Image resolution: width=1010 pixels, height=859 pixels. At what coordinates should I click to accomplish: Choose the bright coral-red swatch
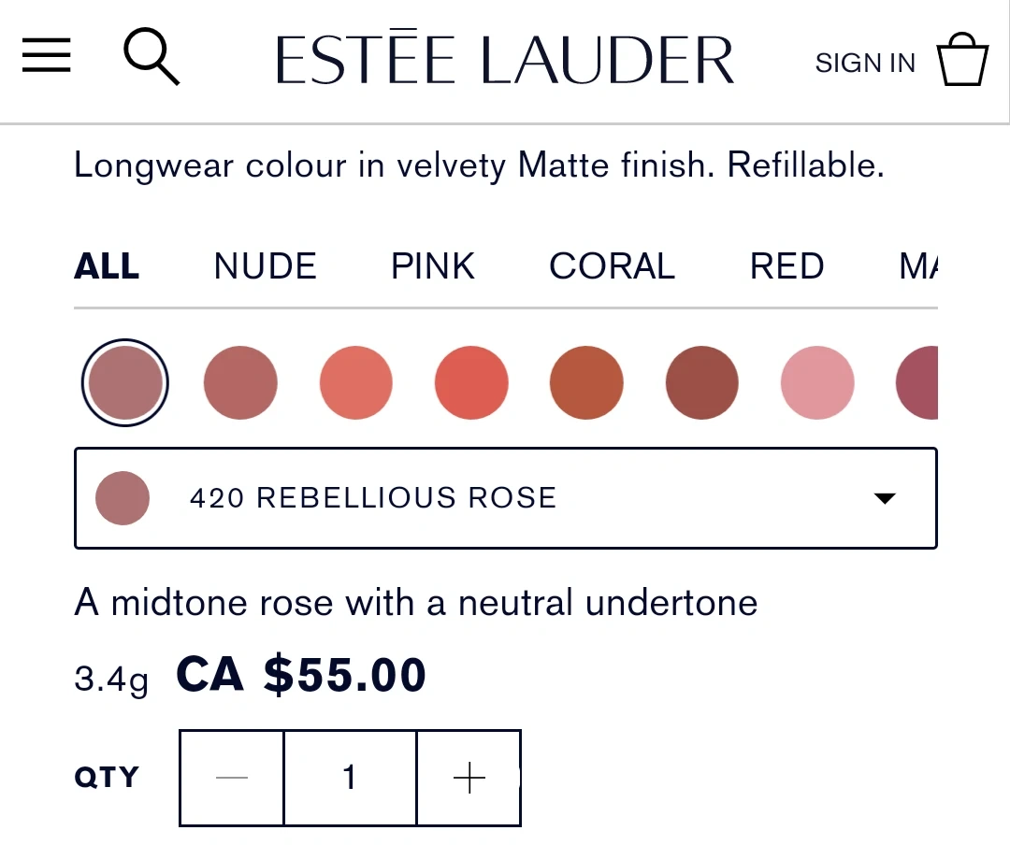[x=471, y=382]
